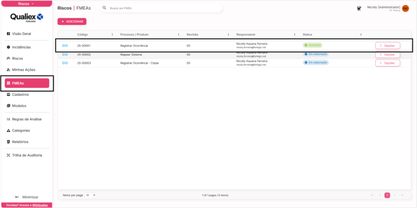Open Código column options menu icon
Viewport: 417px width, 208px height.
coord(112,35)
